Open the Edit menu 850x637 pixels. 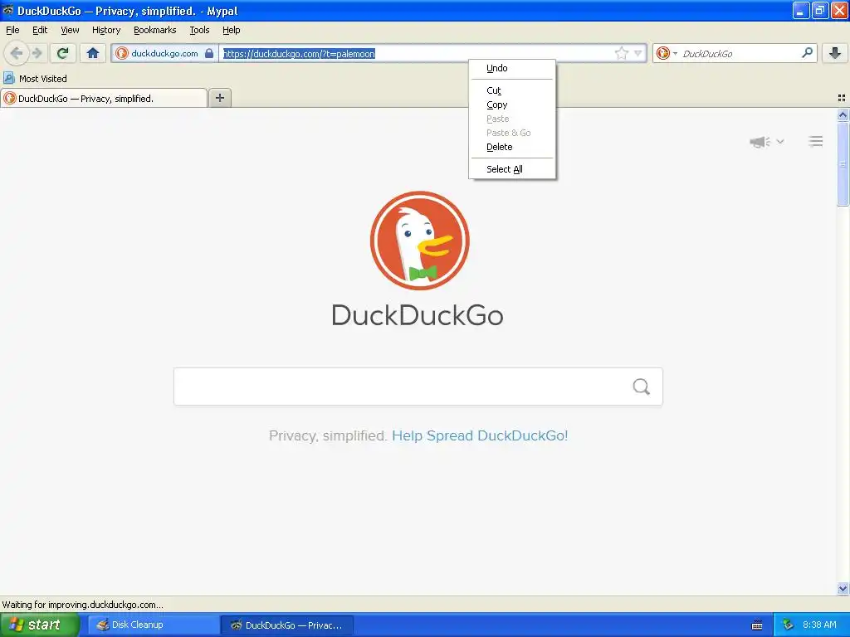(x=40, y=30)
